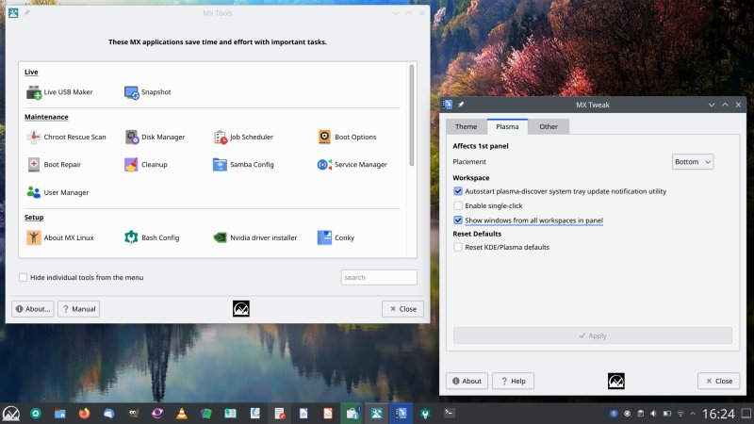
Task: Click About button in MX Tweak
Action: click(x=467, y=381)
